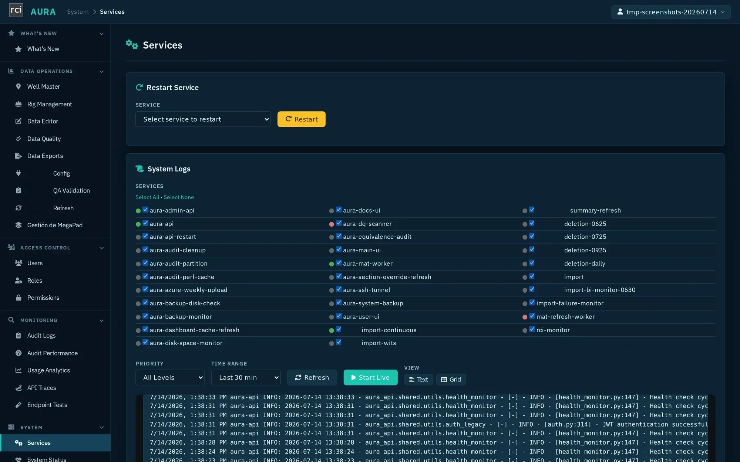Click the AURA brand title
The width and height of the screenshot is (740, 462).
[x=43, y=12]
